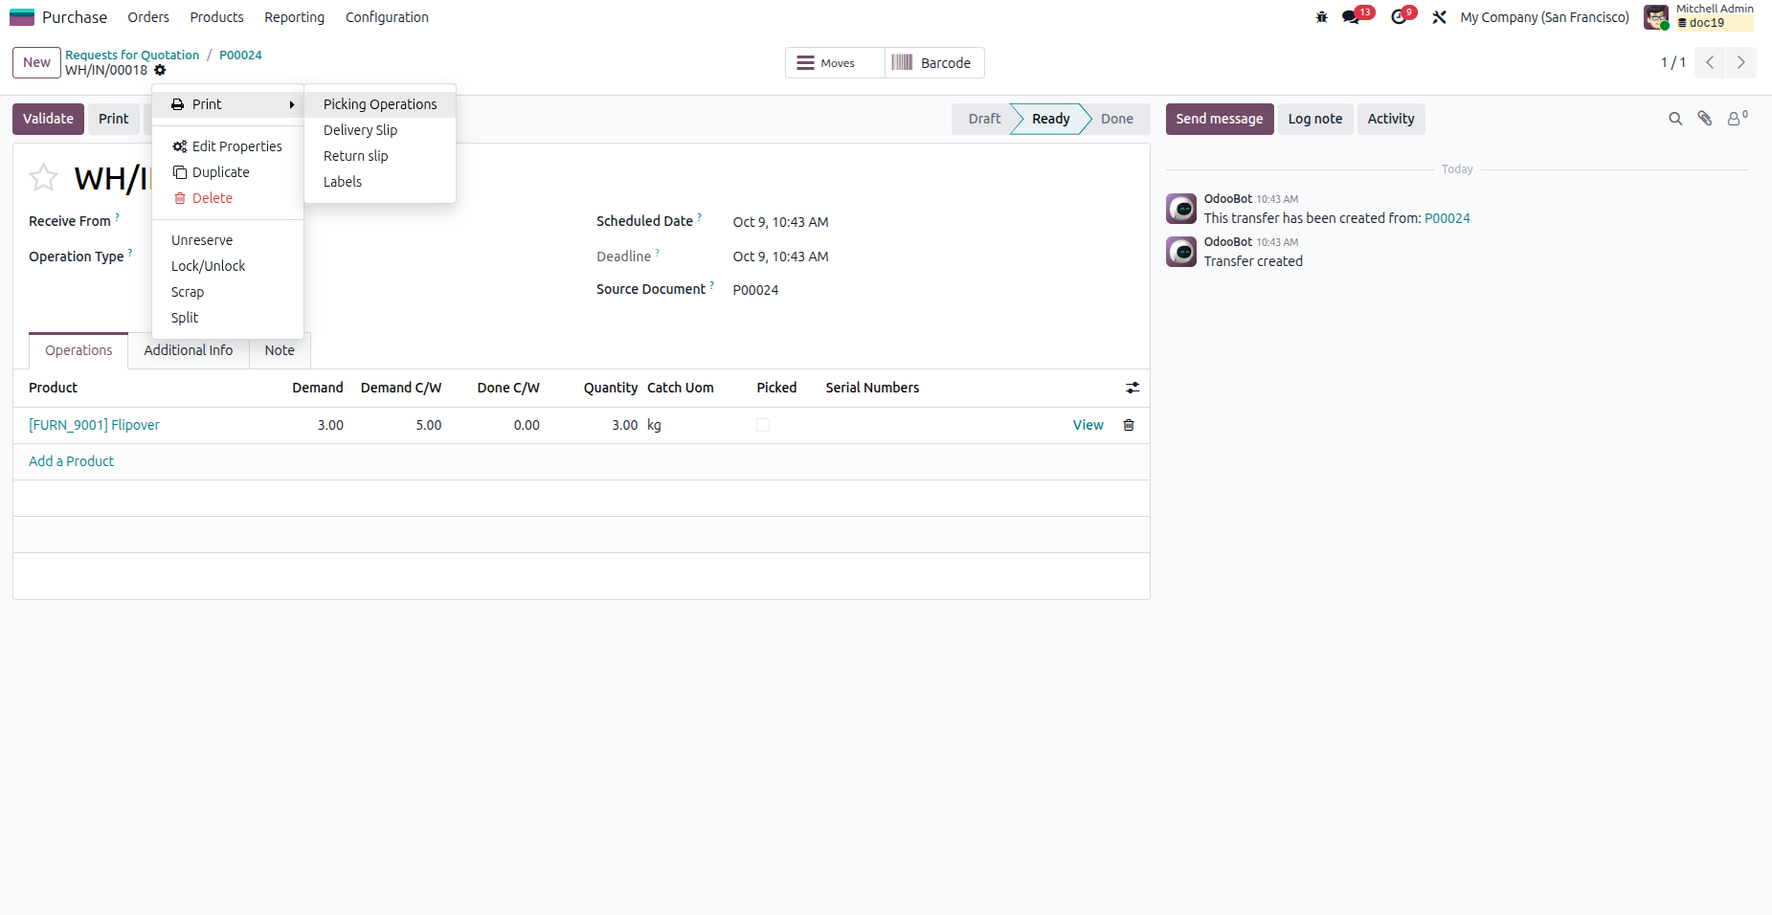Attach files via paperclip icon
Image resolution: width=1772 pixels, height=915 pixels.
click(1705, 119)
